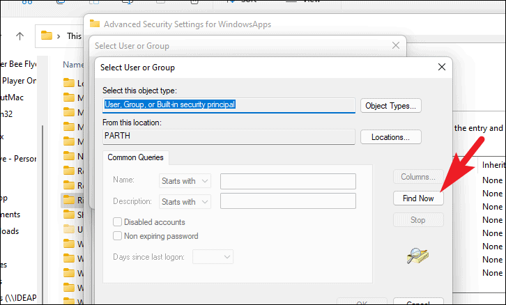Open the utMac sidebar item

pyautogui.click(x=12, y=97)
